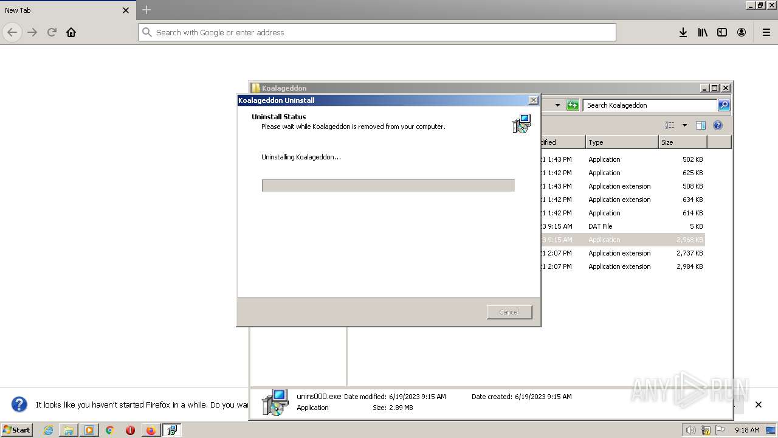Select the 625 KB Application row

click(x=622, y=173)
